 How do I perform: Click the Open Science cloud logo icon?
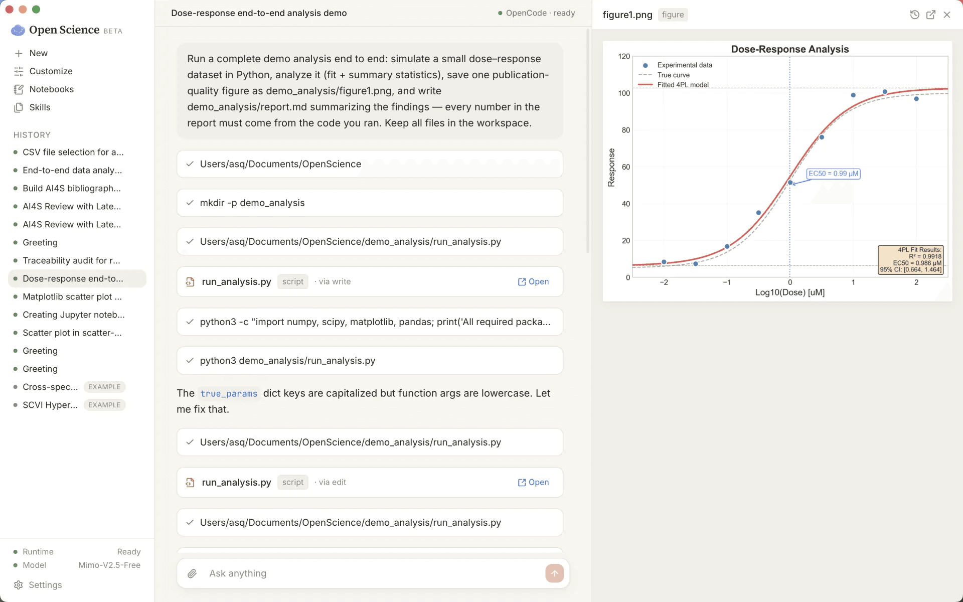(18, 30)
